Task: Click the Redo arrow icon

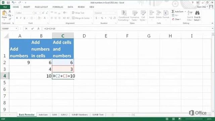Action: tap(19, 2)
